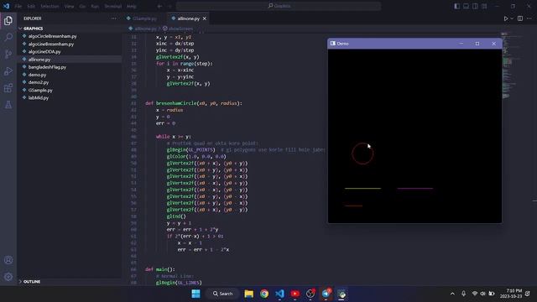537x302 pixels.
Task: Open the Windows Start button
Action: [196, 294]
